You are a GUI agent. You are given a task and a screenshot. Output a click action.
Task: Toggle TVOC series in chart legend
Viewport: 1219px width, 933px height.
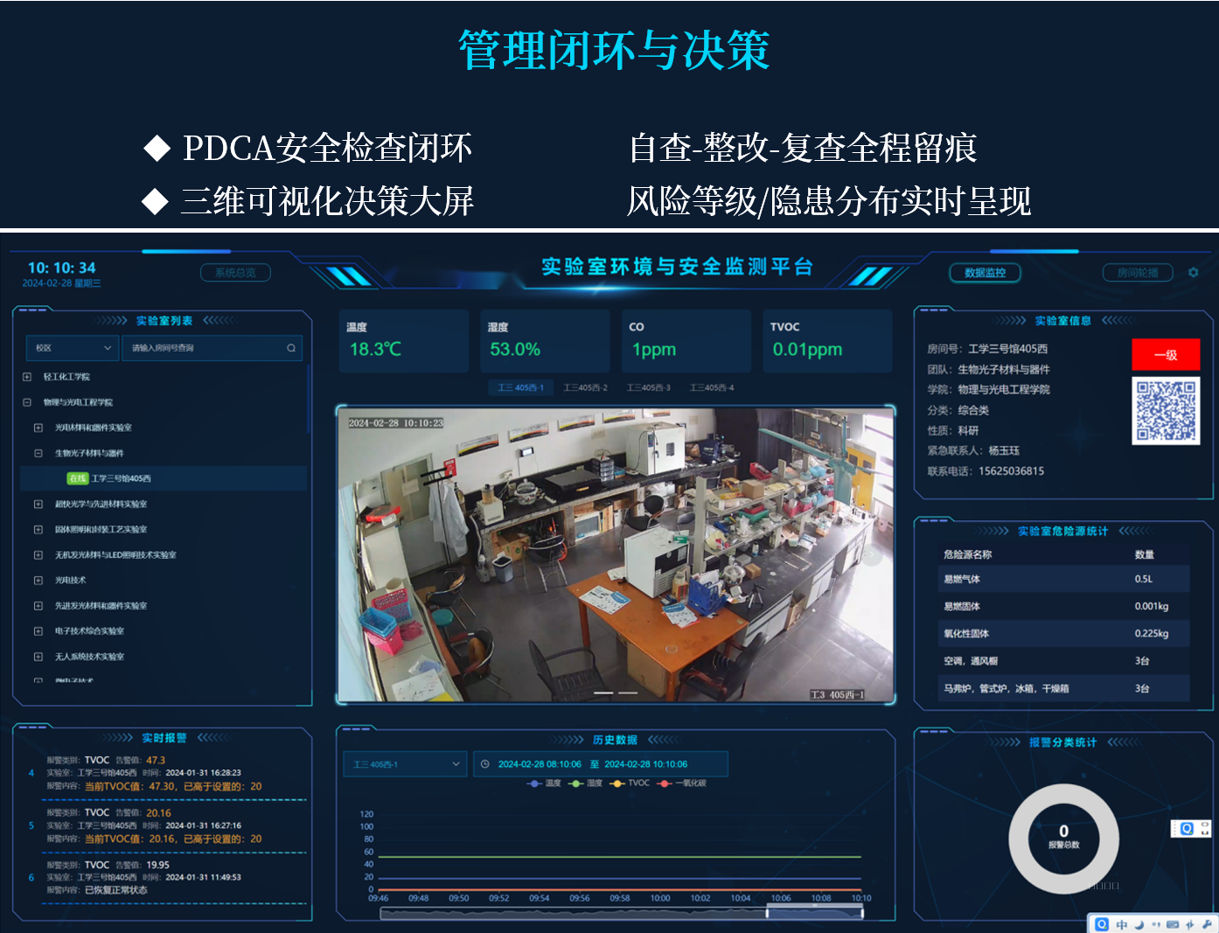pyautogui.click(x=630, y=783)
